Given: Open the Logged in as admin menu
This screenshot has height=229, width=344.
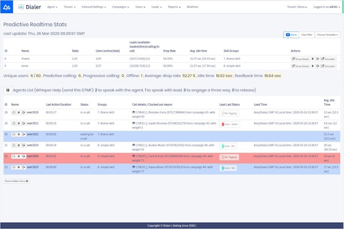Looking at the screenshot, I should point(326,7).
